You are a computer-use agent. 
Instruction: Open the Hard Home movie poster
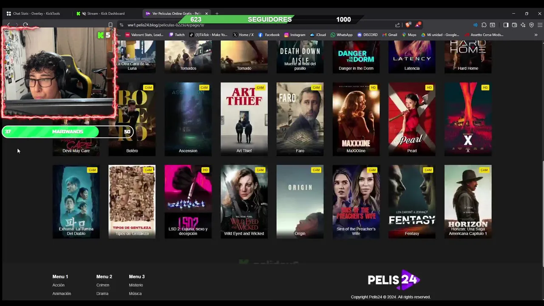[x=468, y=57]
